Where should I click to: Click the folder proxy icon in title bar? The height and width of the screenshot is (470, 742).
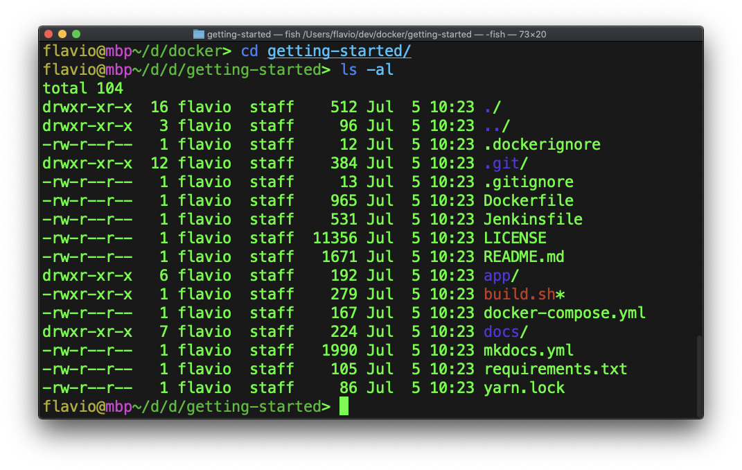pyautogui.click(x=199, y=34)
